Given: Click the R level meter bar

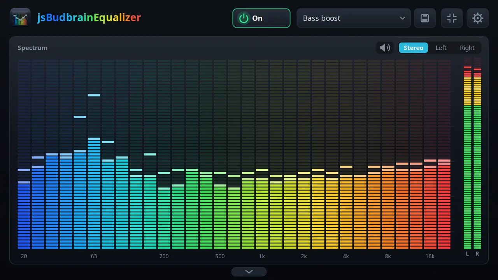Looking at the screenshot, I should [x=477, y=153].
